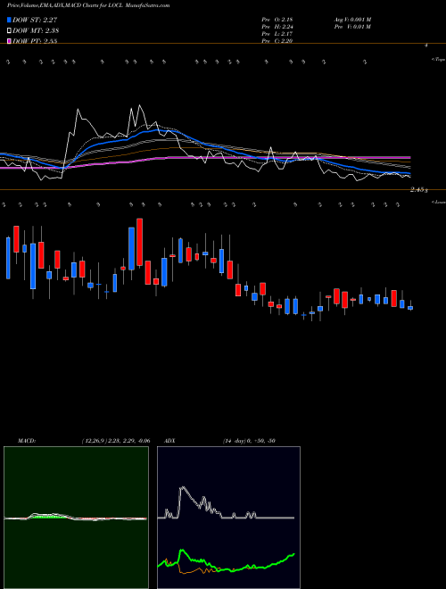Screen dimensions: 446x589
Task: Click the 'Avg V: 0.001 M' volume text
Action: (x=352, y=19)
